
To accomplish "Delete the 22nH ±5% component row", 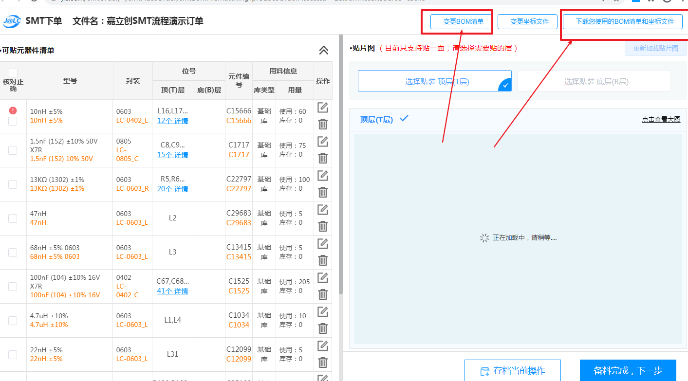I will coord(322,363).
